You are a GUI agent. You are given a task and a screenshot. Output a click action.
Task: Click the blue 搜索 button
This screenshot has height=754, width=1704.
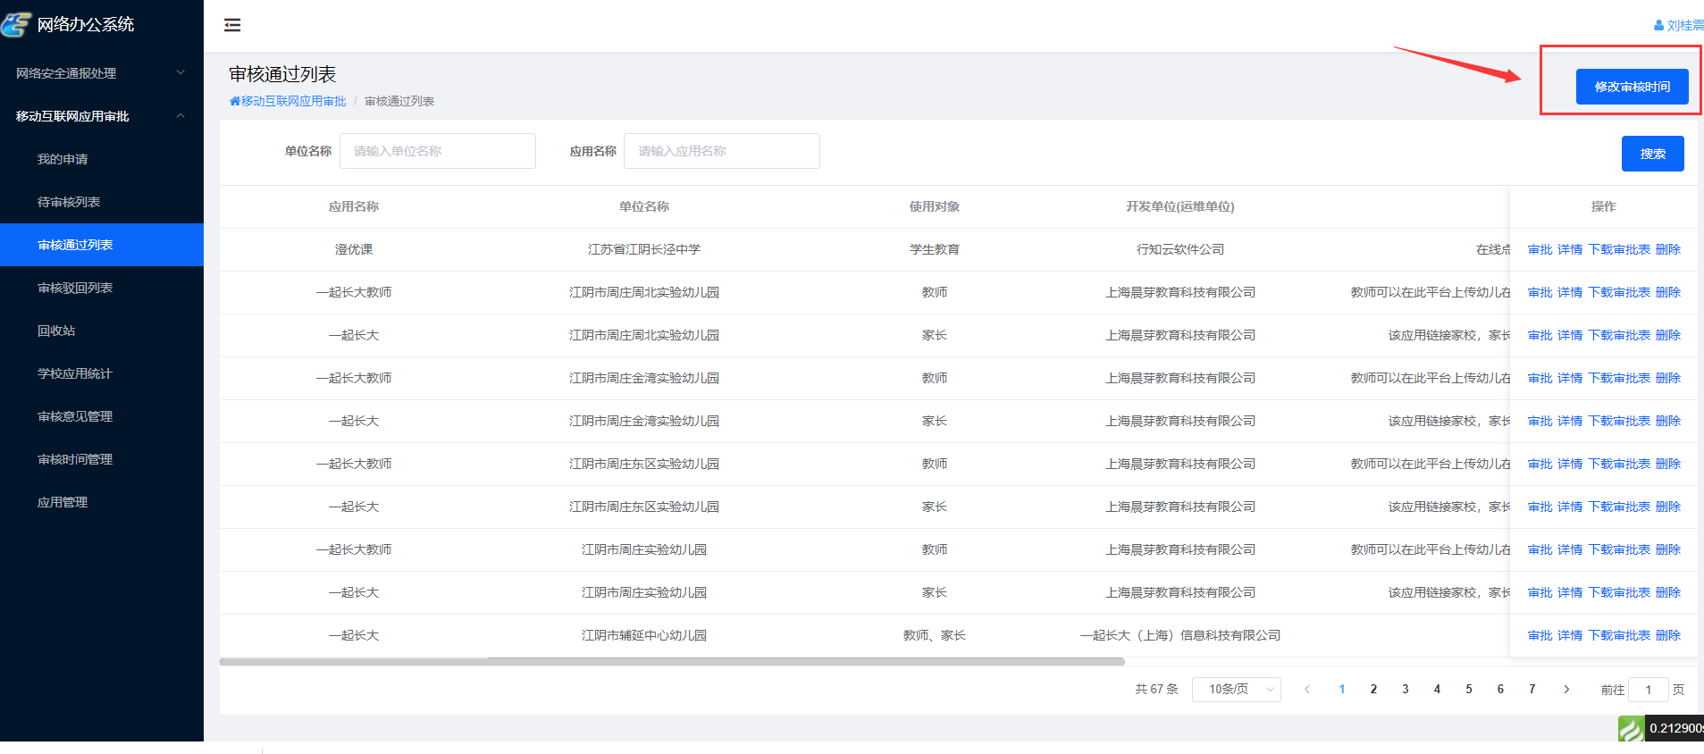(x=1652, y=154)
